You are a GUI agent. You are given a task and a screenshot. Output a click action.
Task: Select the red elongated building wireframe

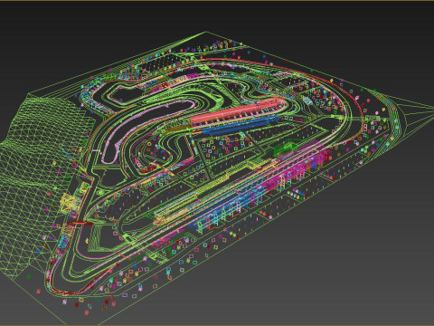coord(238,111)
